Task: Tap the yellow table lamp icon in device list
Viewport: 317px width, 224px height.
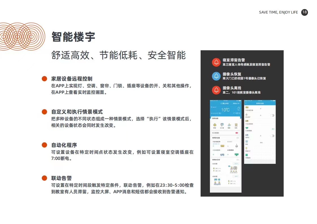Action: (246, 148)
